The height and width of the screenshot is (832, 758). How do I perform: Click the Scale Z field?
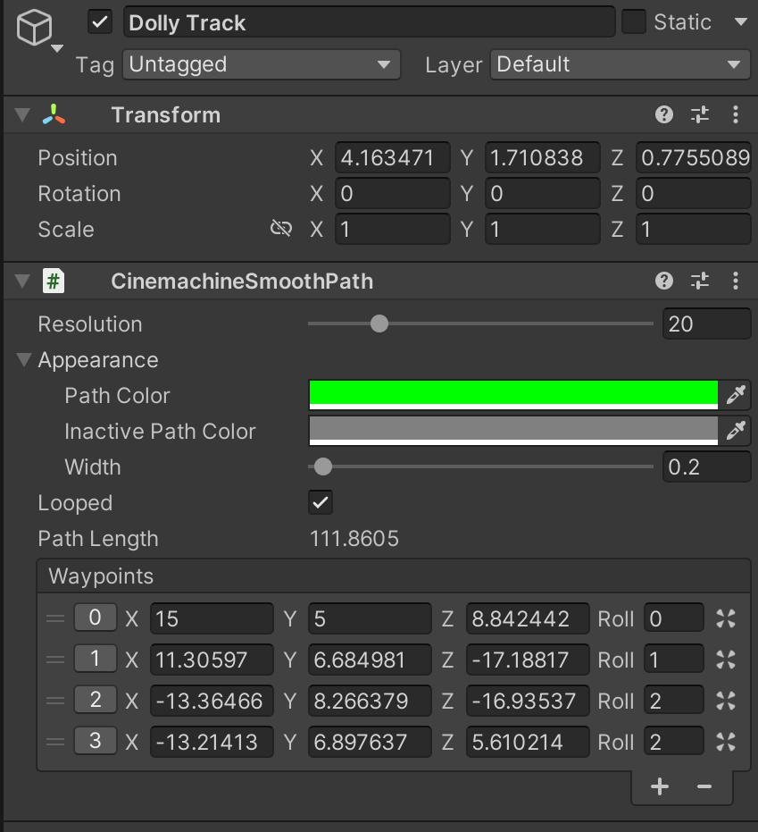pyautogui.click(x=694, y=229)
